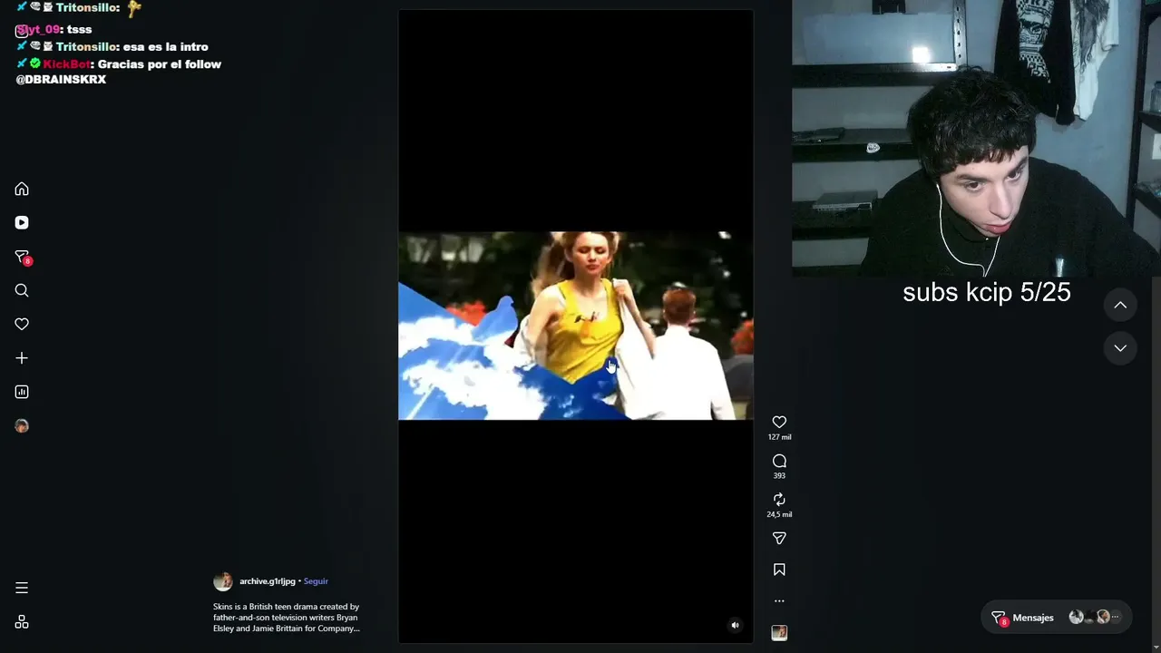
Task: Go to next reel with down chevron
Action: click(x=1120, y=348)
